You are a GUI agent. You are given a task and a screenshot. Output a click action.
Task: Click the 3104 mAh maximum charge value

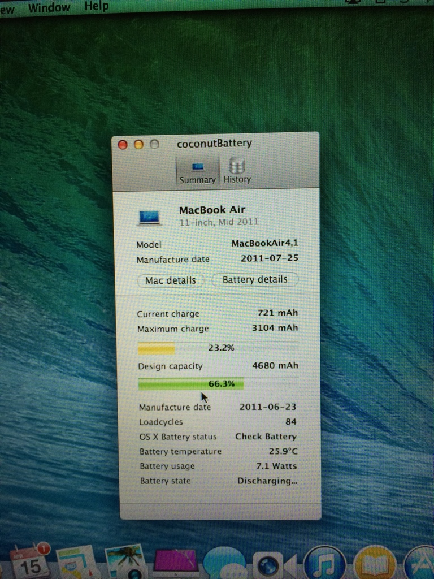click(275, 327)
